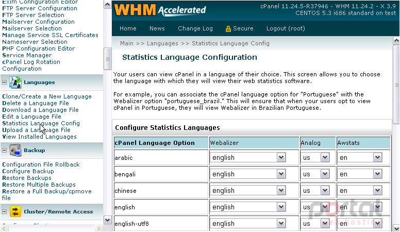Click the Languages section icon
The height and width of the screenshot is (232, 400).
point(15,82)
